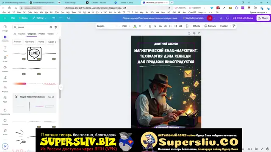This screenshot has width=271, height=152.
Task: Switch to the Frames tab
Action: 22,34
